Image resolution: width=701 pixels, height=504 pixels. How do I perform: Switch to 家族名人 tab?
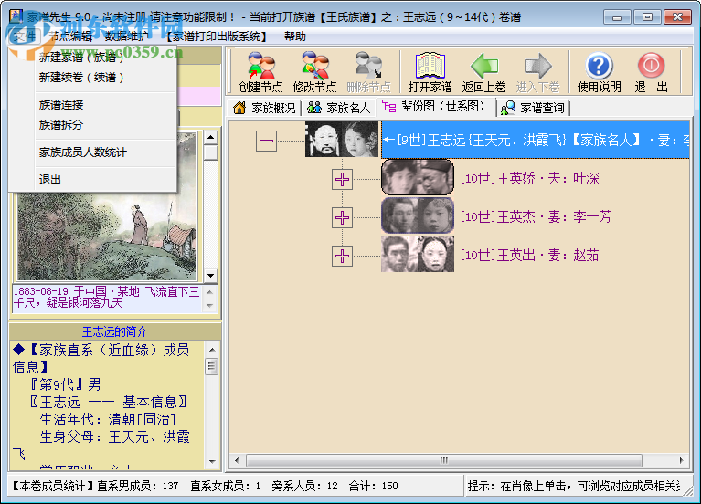[x=339, y=108]
